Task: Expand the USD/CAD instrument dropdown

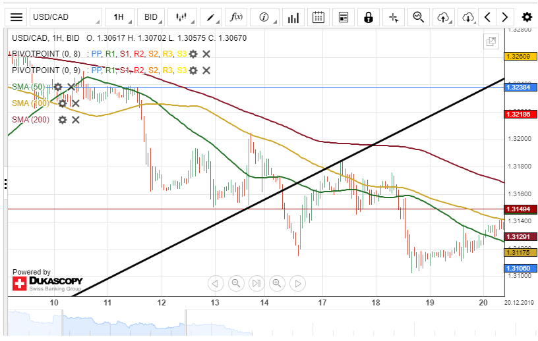Action: tap(66, 17)
